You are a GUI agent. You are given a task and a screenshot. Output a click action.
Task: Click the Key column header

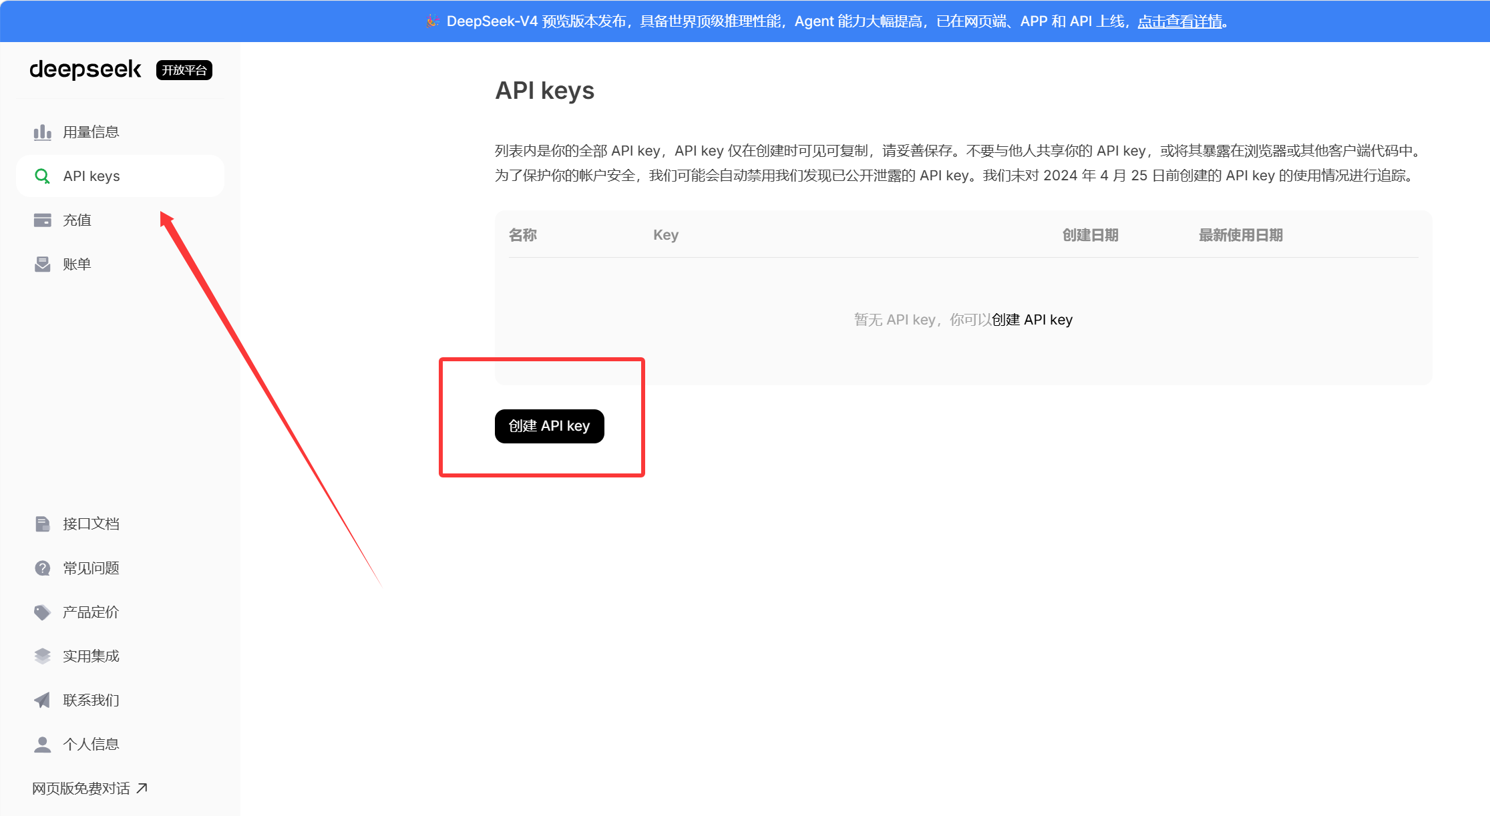666,235
